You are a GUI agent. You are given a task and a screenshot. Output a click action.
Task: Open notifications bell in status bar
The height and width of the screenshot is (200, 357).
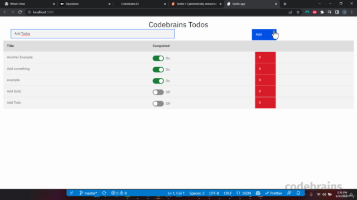click(x=298, y=193)
